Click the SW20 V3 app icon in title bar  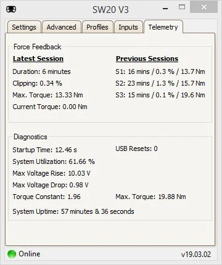coord(11,9)
